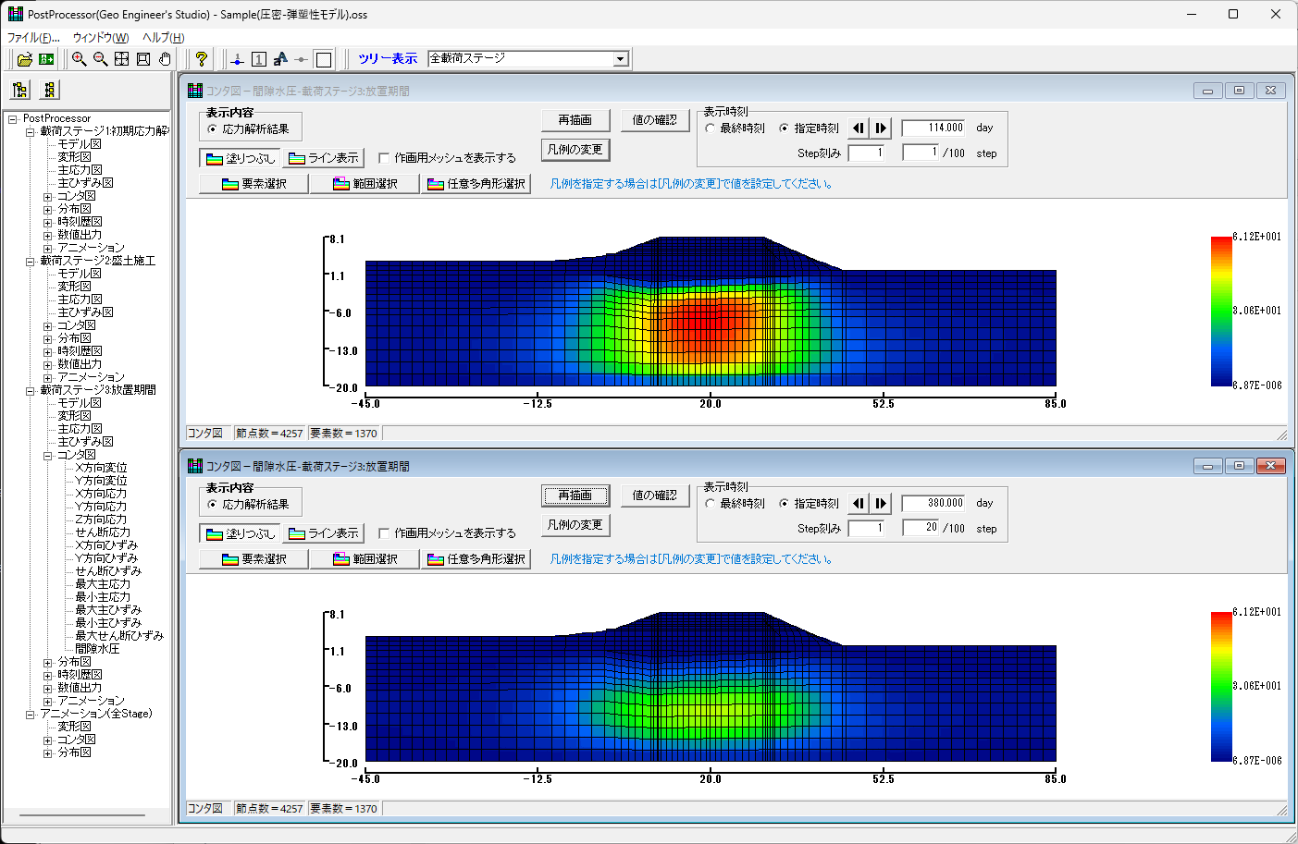Screen dimensions: 1298x844
Task: Click the 114.000 day field in upper window
Action: click(x=934, y=128)
